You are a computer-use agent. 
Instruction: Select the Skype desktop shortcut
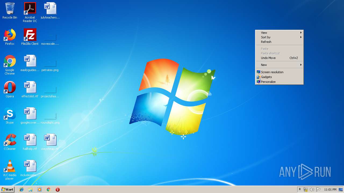tap(10, 116)
